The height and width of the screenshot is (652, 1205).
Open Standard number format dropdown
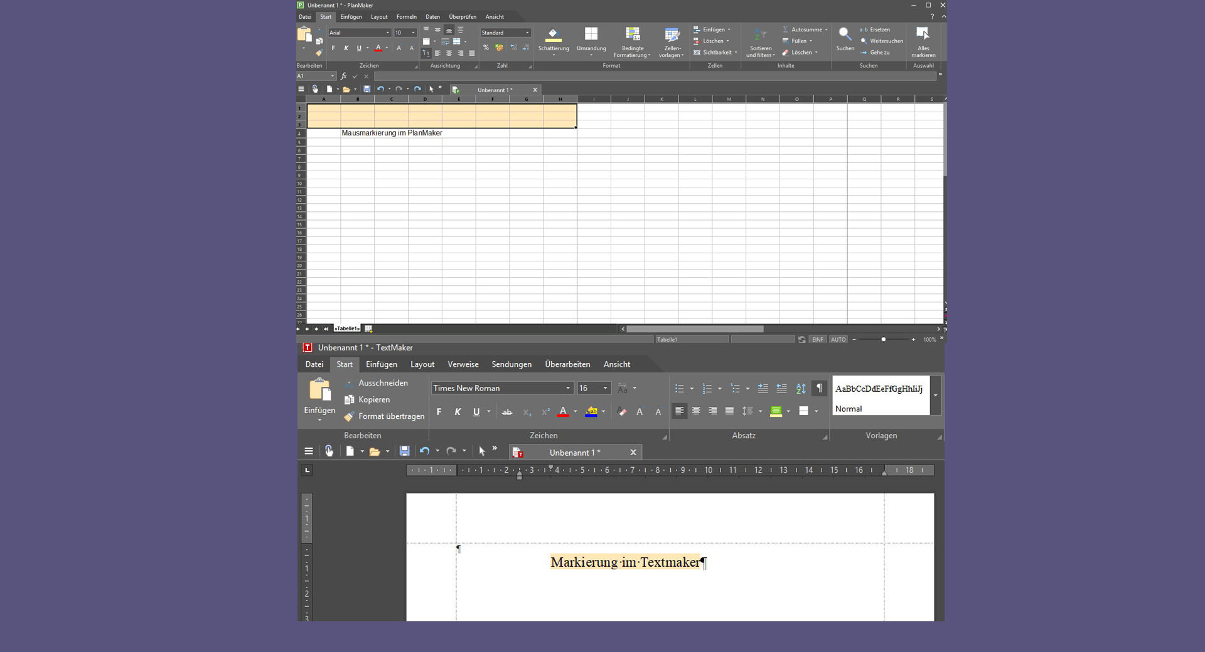tap(527, 33)
